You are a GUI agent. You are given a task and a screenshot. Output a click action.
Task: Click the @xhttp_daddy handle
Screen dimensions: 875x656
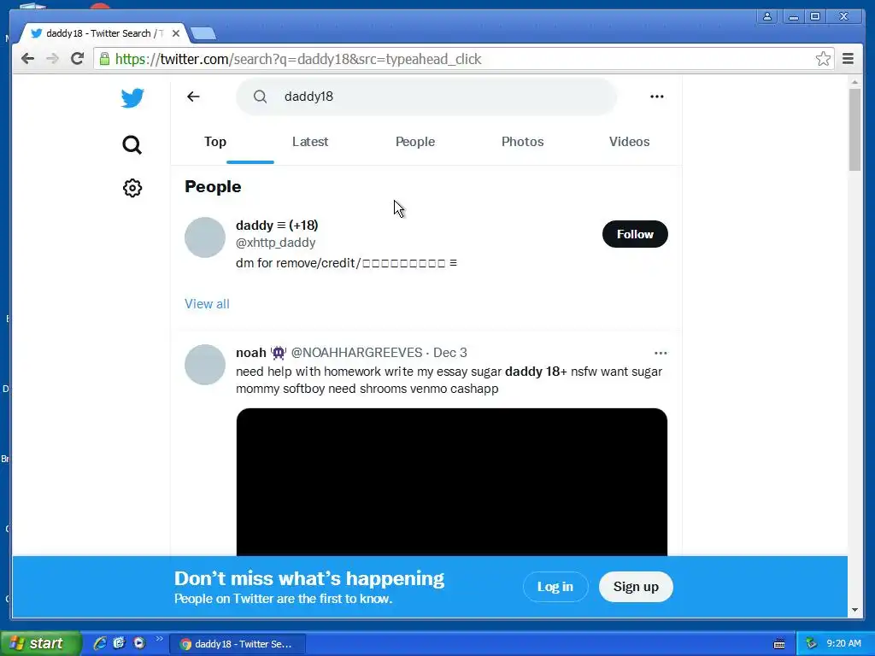(x=276, y=243)
